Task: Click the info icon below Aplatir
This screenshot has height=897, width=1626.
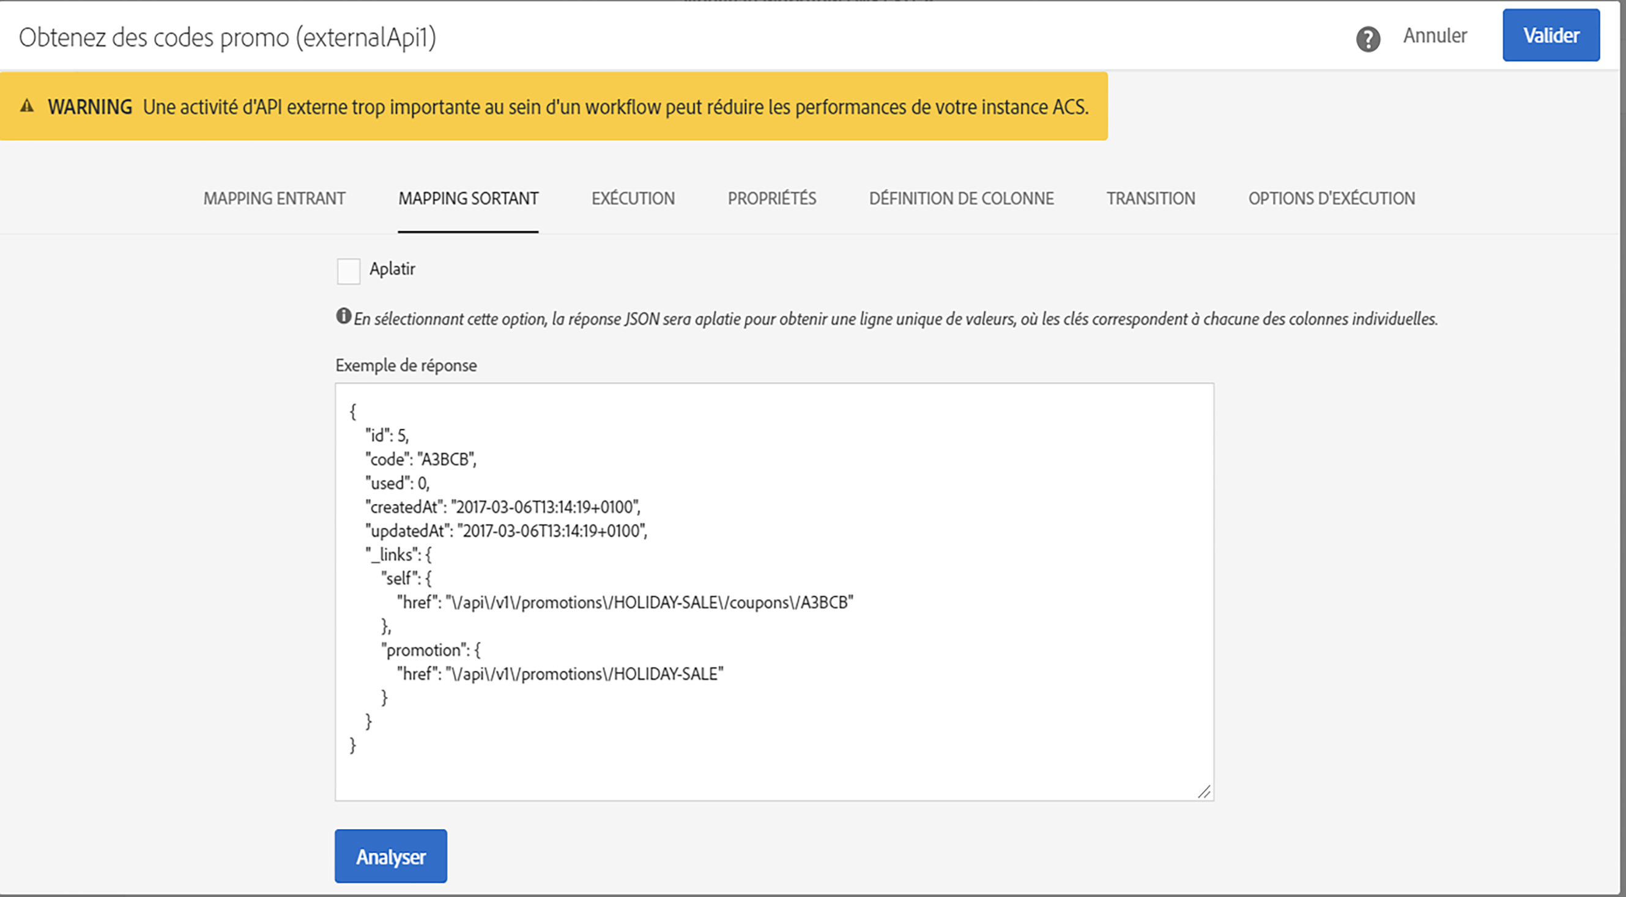Action: (x=343, y=316)
